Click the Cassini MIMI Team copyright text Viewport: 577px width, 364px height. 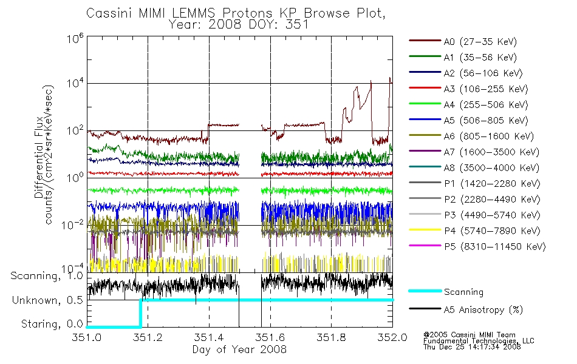[479, 340]
